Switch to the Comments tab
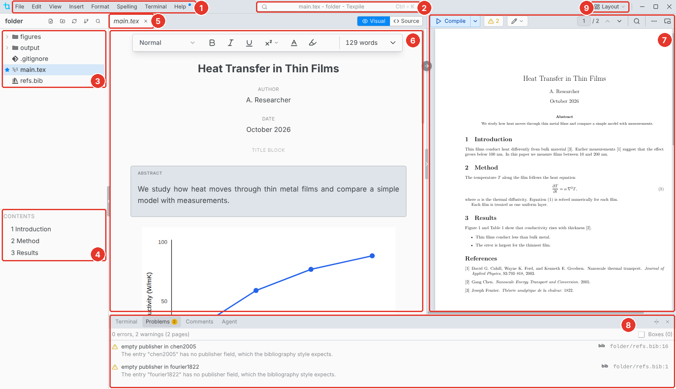676x389 pixels. 199,322
